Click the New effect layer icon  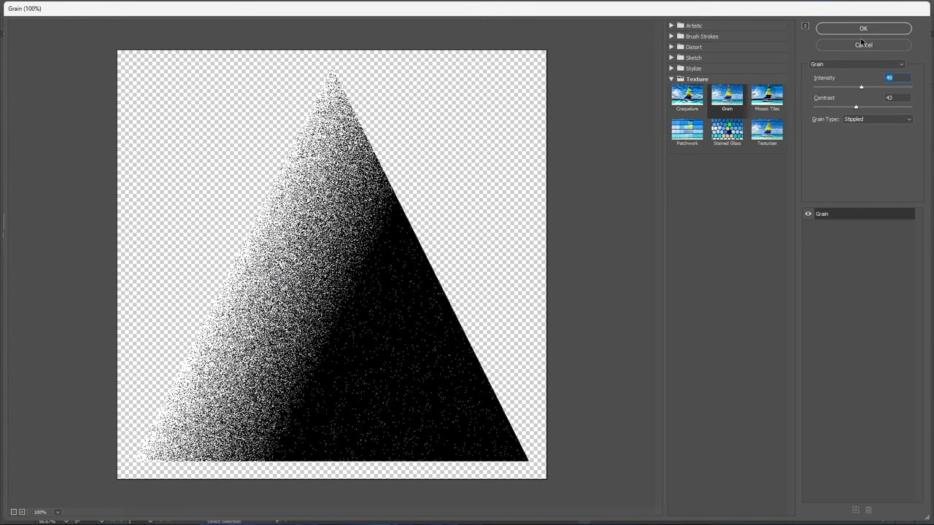click(856, 510)
